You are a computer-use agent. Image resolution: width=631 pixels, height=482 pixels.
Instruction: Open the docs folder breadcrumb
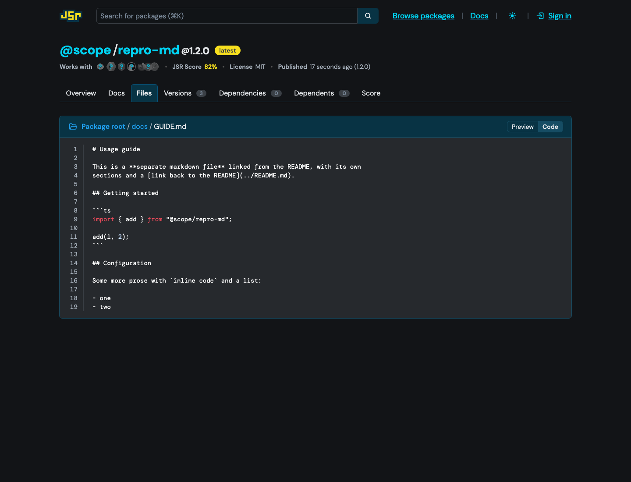pos(140,127)
